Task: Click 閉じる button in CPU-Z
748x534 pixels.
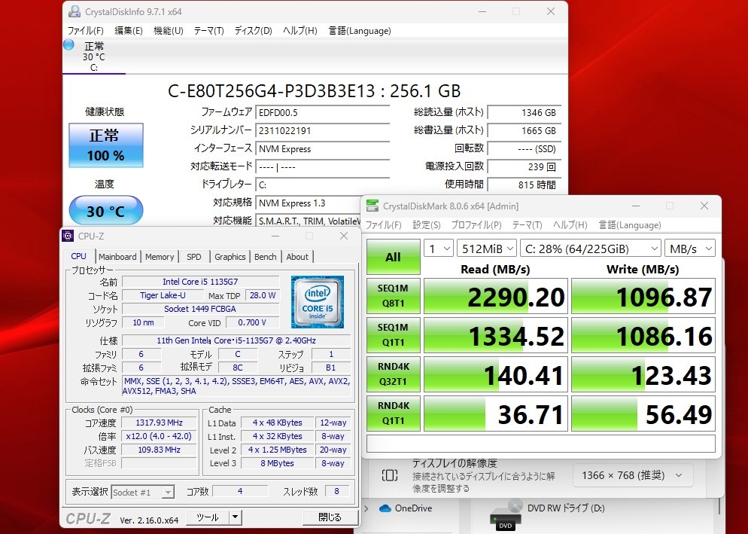Action: click(x=330, y=517)
